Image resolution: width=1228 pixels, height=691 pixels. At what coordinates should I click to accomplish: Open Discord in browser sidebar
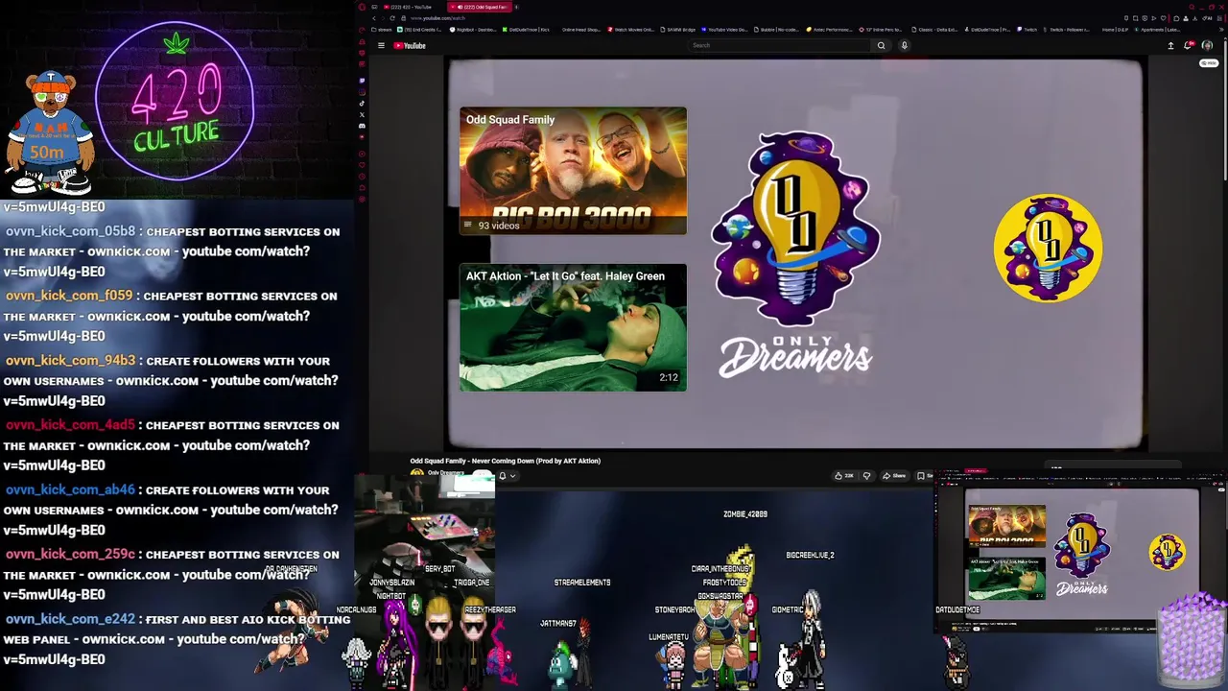click(362, 126)
